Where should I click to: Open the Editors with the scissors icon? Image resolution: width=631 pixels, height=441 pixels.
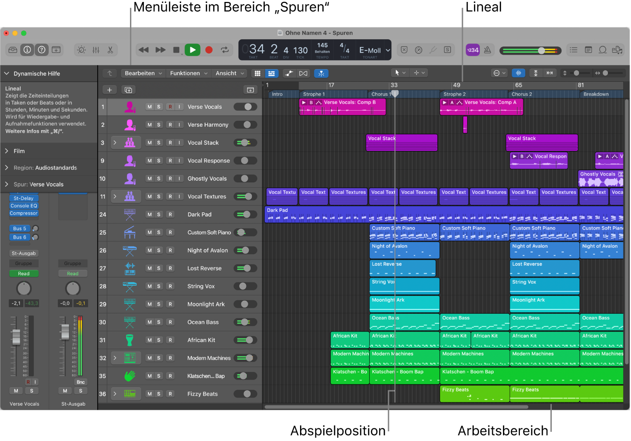point(110,49)
